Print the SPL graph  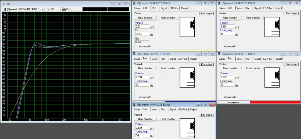click(66, 9)
